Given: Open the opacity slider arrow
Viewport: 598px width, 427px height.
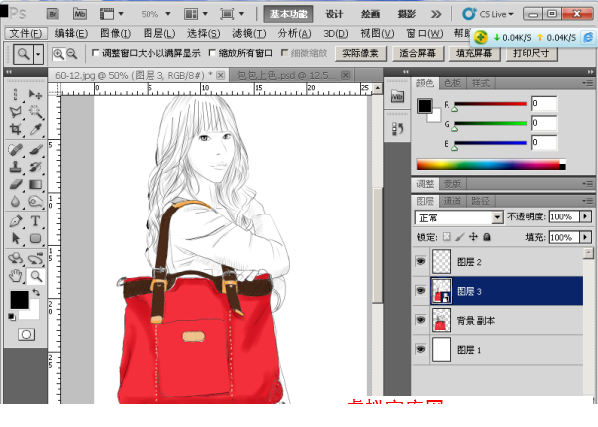Looking at the screenshot, I should click(585, 216).
